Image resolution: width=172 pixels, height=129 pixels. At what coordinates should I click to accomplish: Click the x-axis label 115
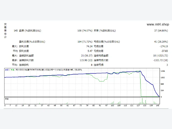(126, 106)
